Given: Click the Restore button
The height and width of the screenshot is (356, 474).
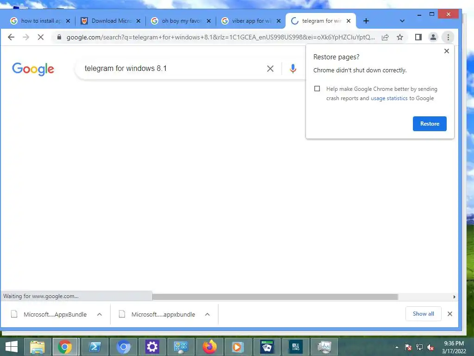Looking at the screenshot, I should (x=430, y=123).
